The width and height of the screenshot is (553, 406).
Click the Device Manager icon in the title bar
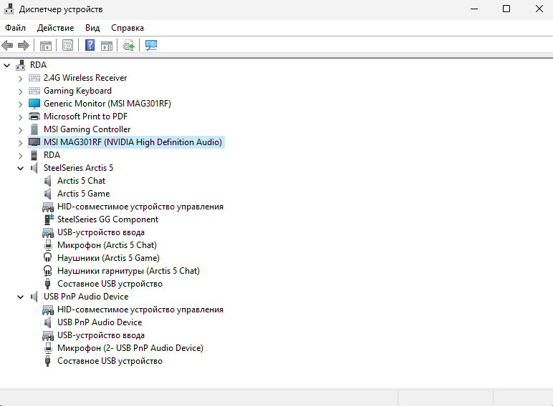tap(9, 9)
